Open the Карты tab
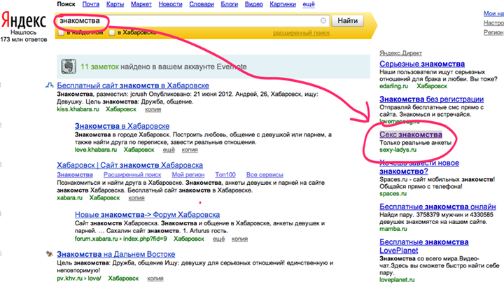Image resolution: width=504 pixels, height=287 pixels. coord(115,4)
